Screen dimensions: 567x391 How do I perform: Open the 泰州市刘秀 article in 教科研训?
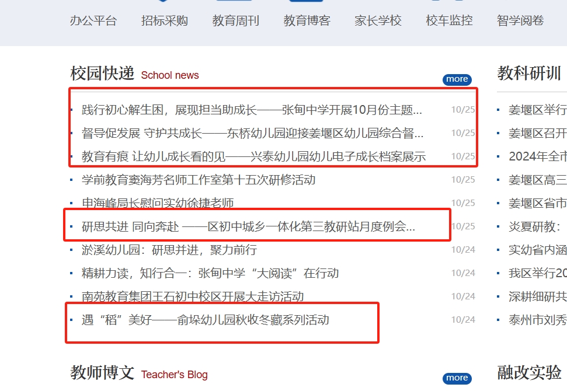[x=538, y=320]
